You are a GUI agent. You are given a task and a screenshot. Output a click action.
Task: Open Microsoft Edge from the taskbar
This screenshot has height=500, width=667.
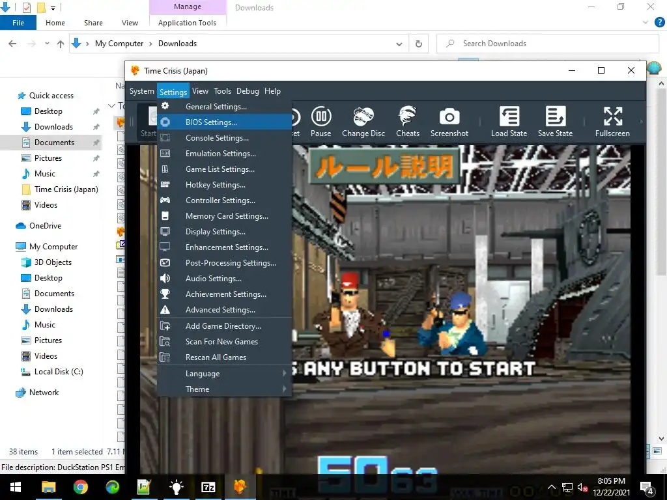pyautogui.click(x=112, y=487)
